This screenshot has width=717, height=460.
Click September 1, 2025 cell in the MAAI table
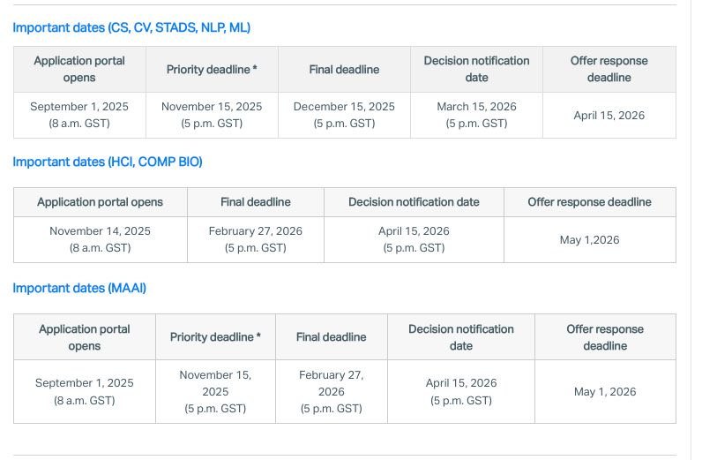[x=84, y=391]
